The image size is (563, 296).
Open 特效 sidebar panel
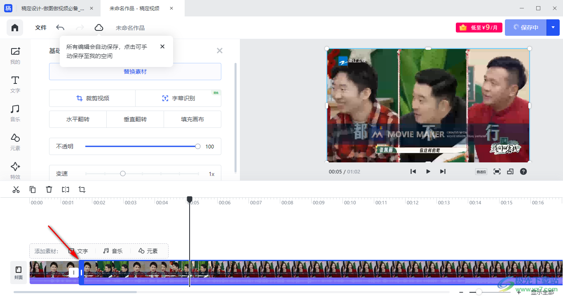click(x=15, y=170)
